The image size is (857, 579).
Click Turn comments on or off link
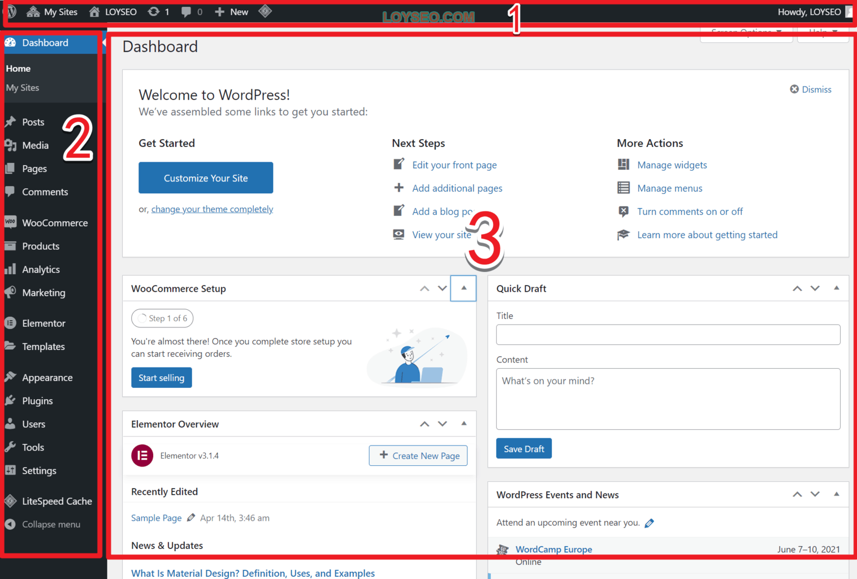pos(690,211)
